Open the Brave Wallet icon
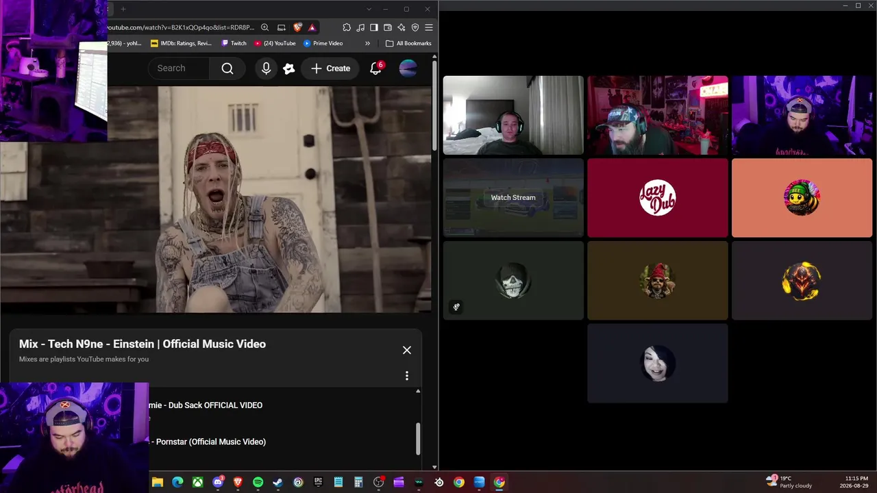The height and width of the screenshot is (493, 877). click(x=388, y=27)
